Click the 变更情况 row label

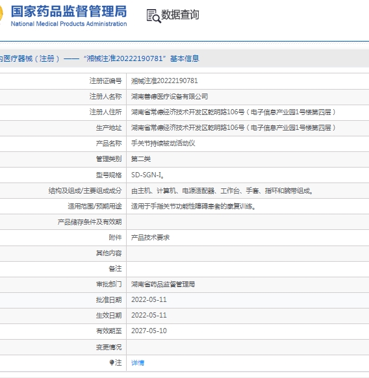click(x=108, y=347)
